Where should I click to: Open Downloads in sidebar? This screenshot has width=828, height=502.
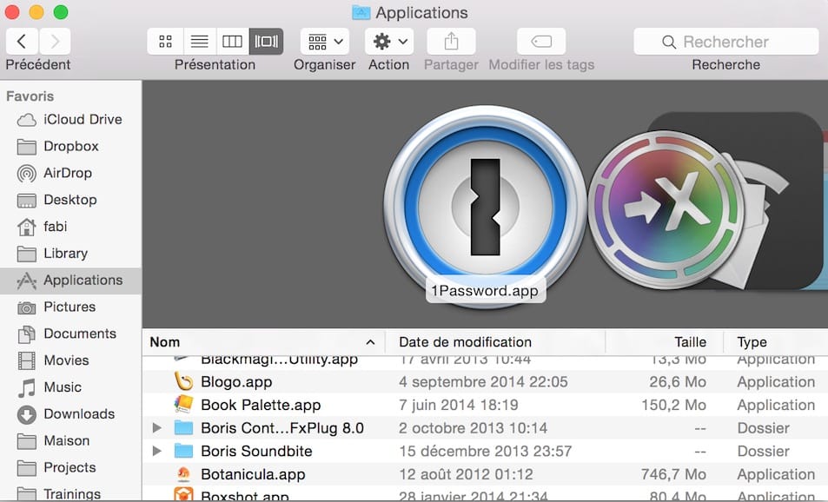pyautogui.click(x=70, y=414)
